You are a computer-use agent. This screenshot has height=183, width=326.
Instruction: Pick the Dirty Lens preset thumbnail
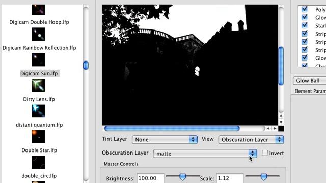click(x=38, y=85)
